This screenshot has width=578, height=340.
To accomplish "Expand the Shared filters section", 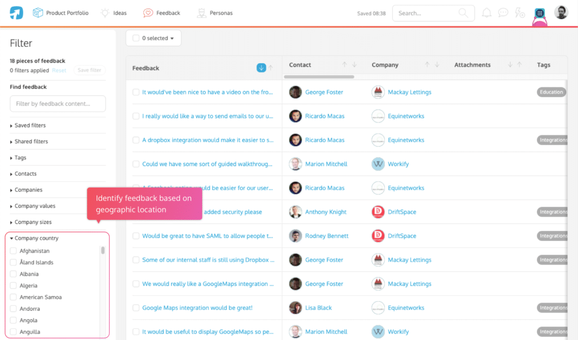I will click(x=29, y=142).
